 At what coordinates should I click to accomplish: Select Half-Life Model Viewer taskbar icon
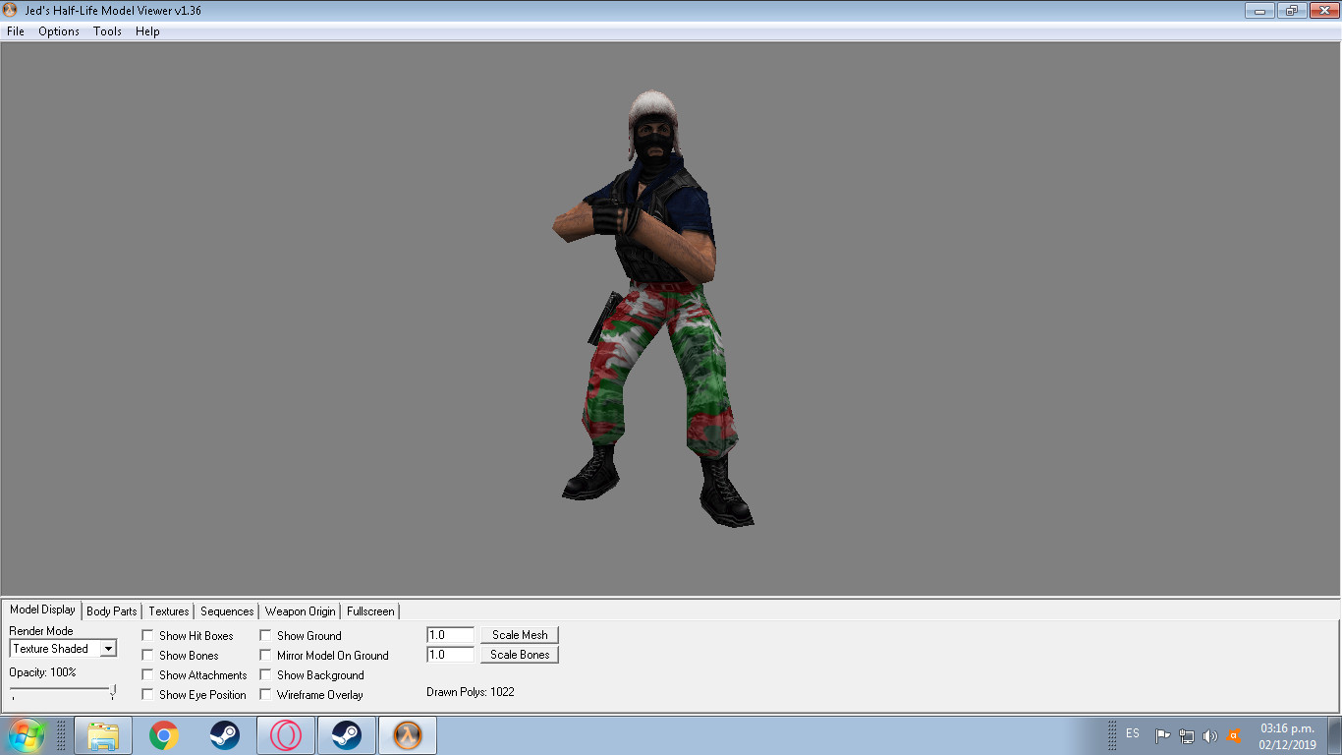pyautogui.click(x=408, y=735)
